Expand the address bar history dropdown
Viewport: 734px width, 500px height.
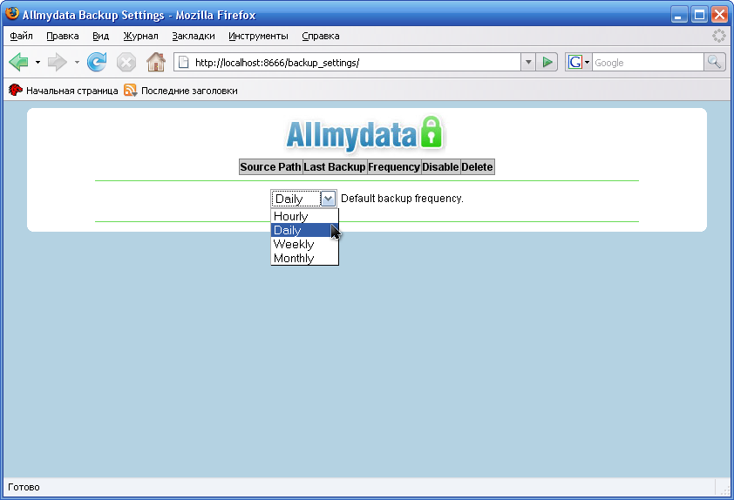(x=528, y=62)
